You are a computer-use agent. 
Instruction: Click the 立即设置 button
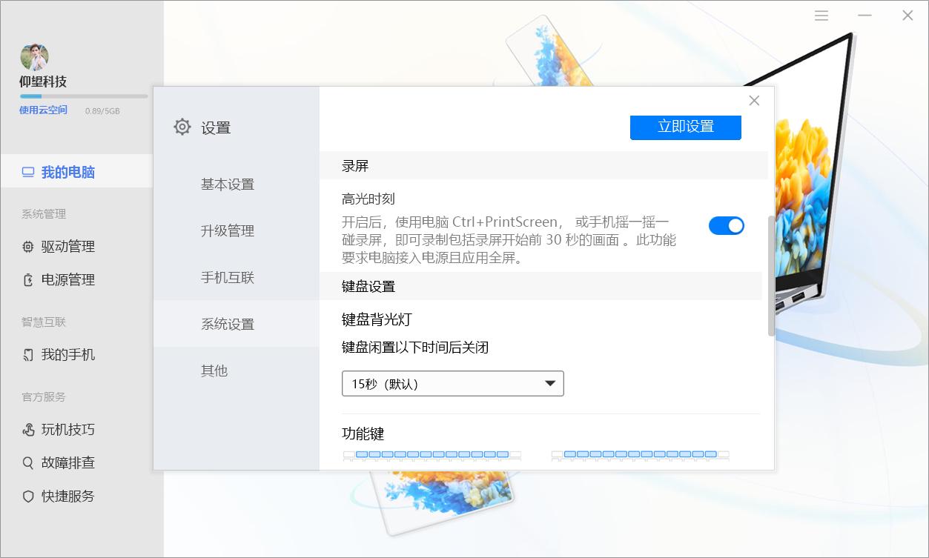click(x=685, y=127)
